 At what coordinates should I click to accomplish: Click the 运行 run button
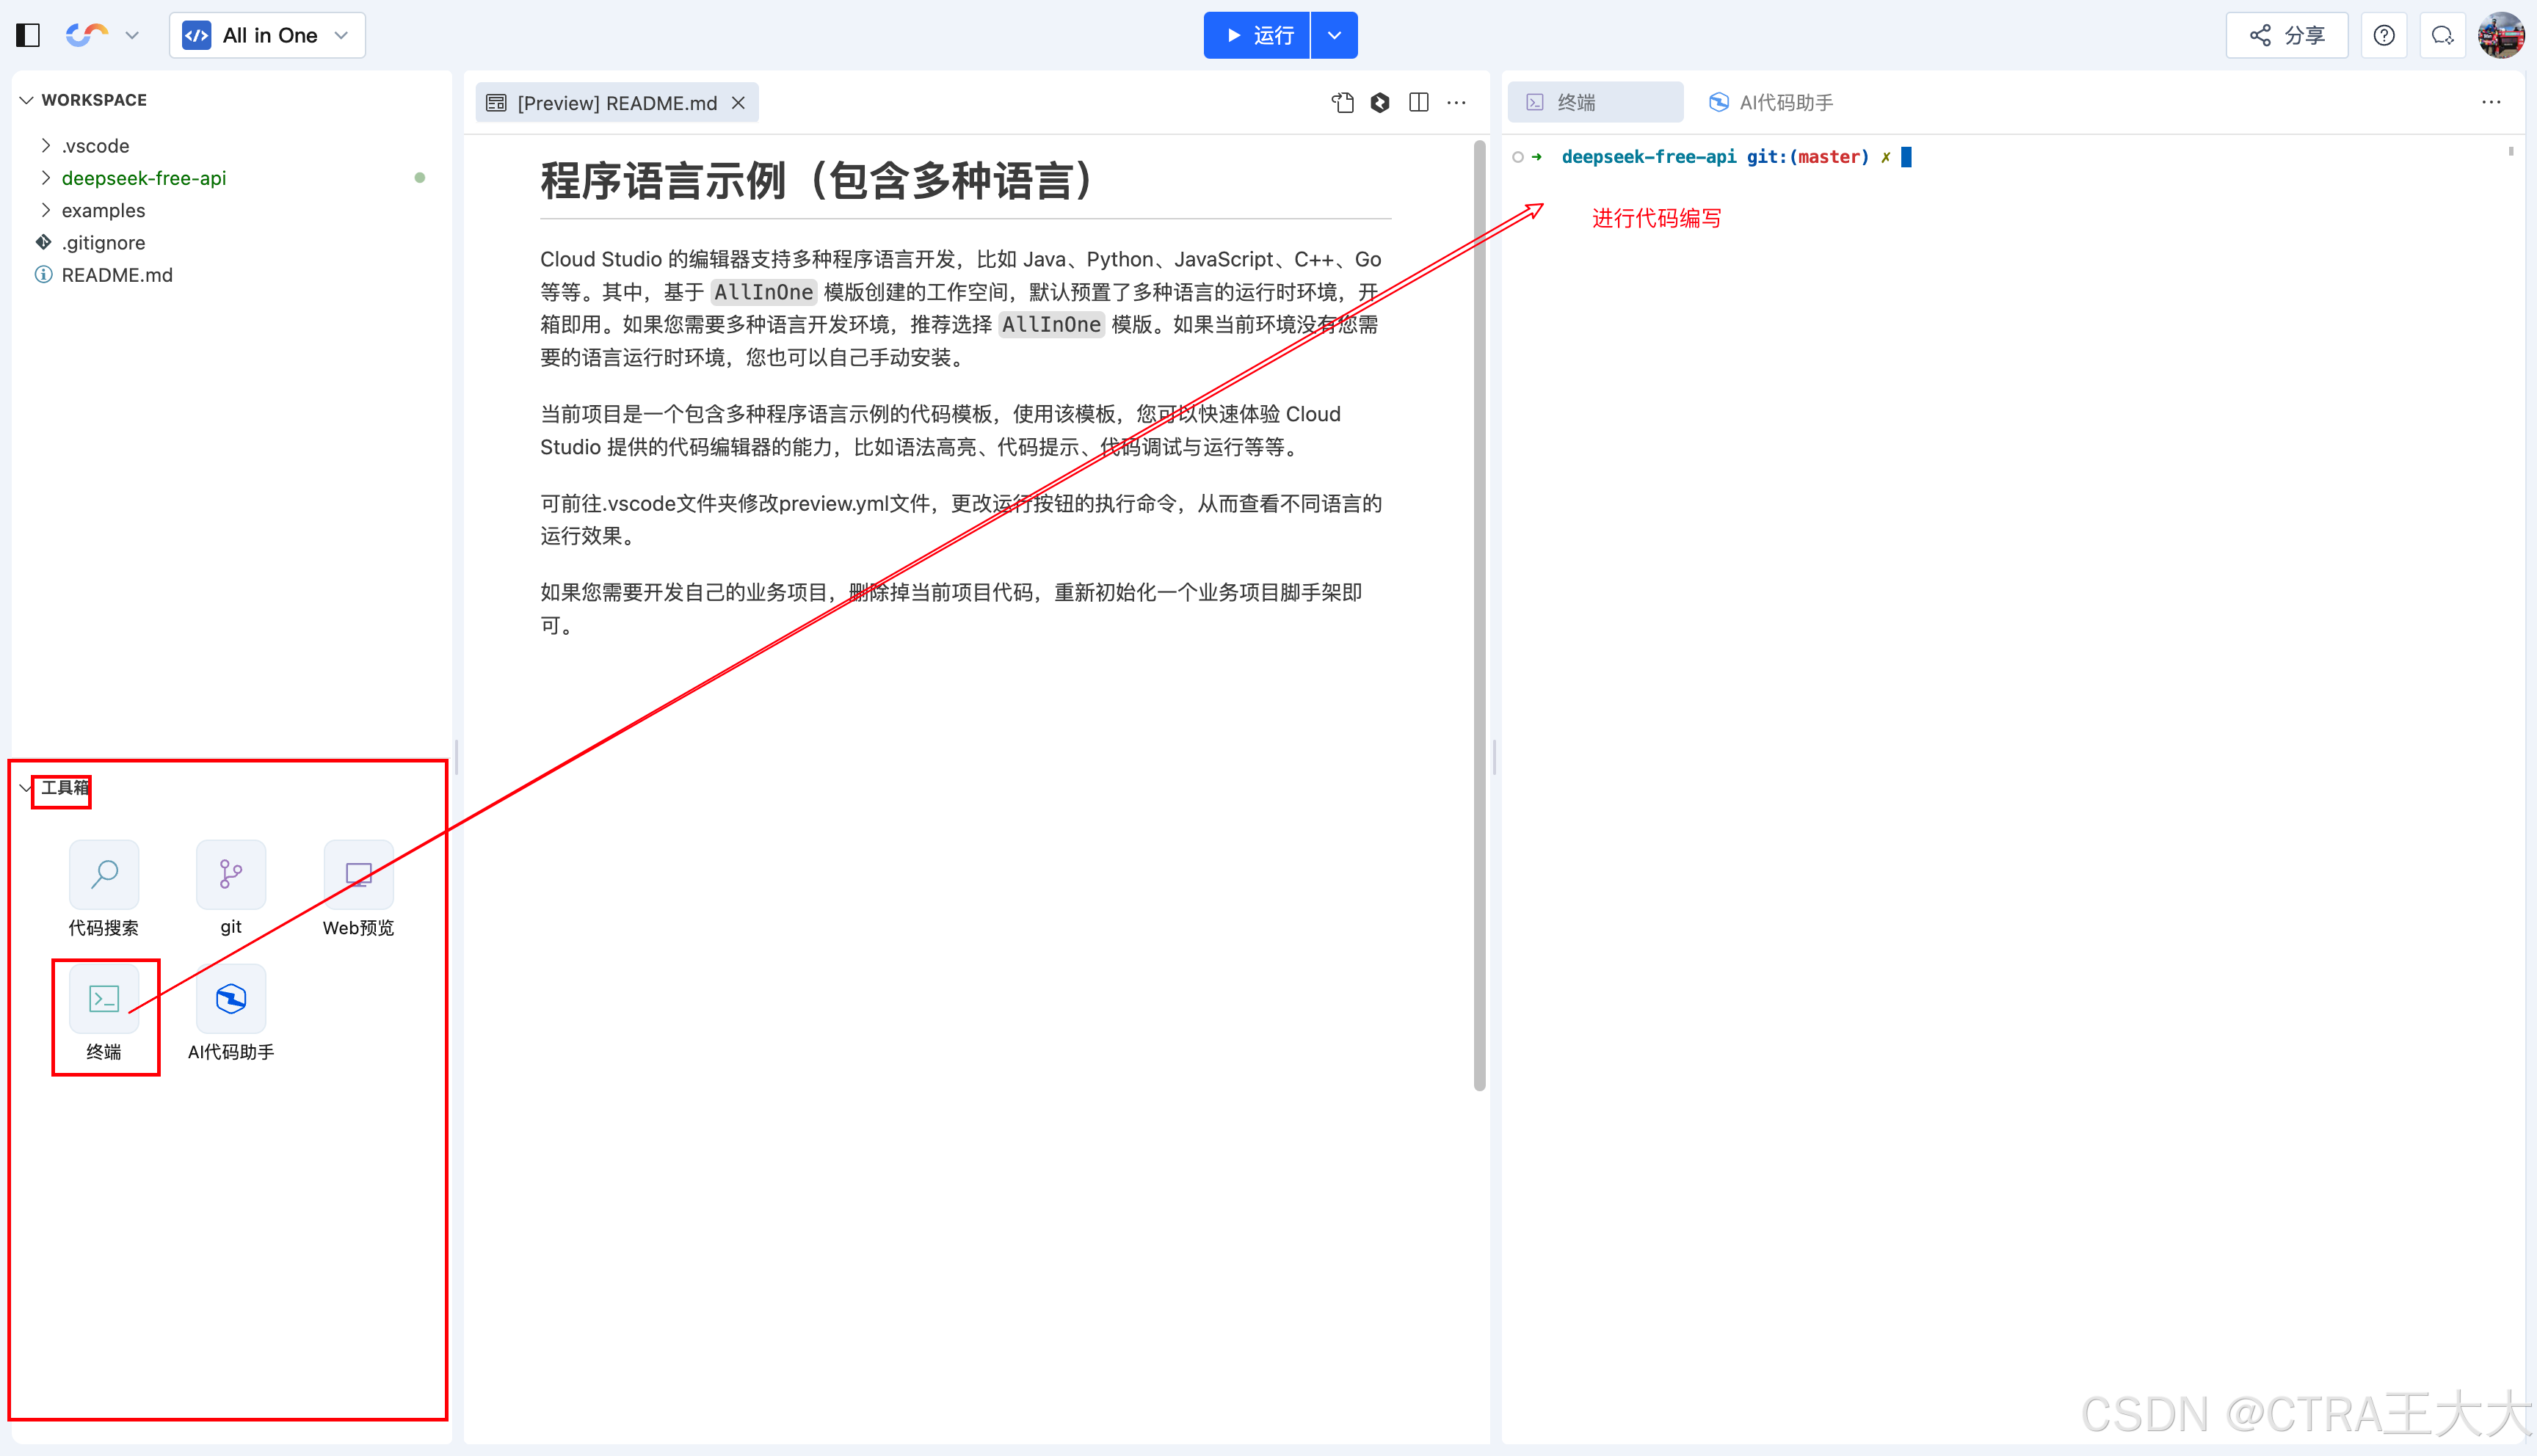[1257, 36]
